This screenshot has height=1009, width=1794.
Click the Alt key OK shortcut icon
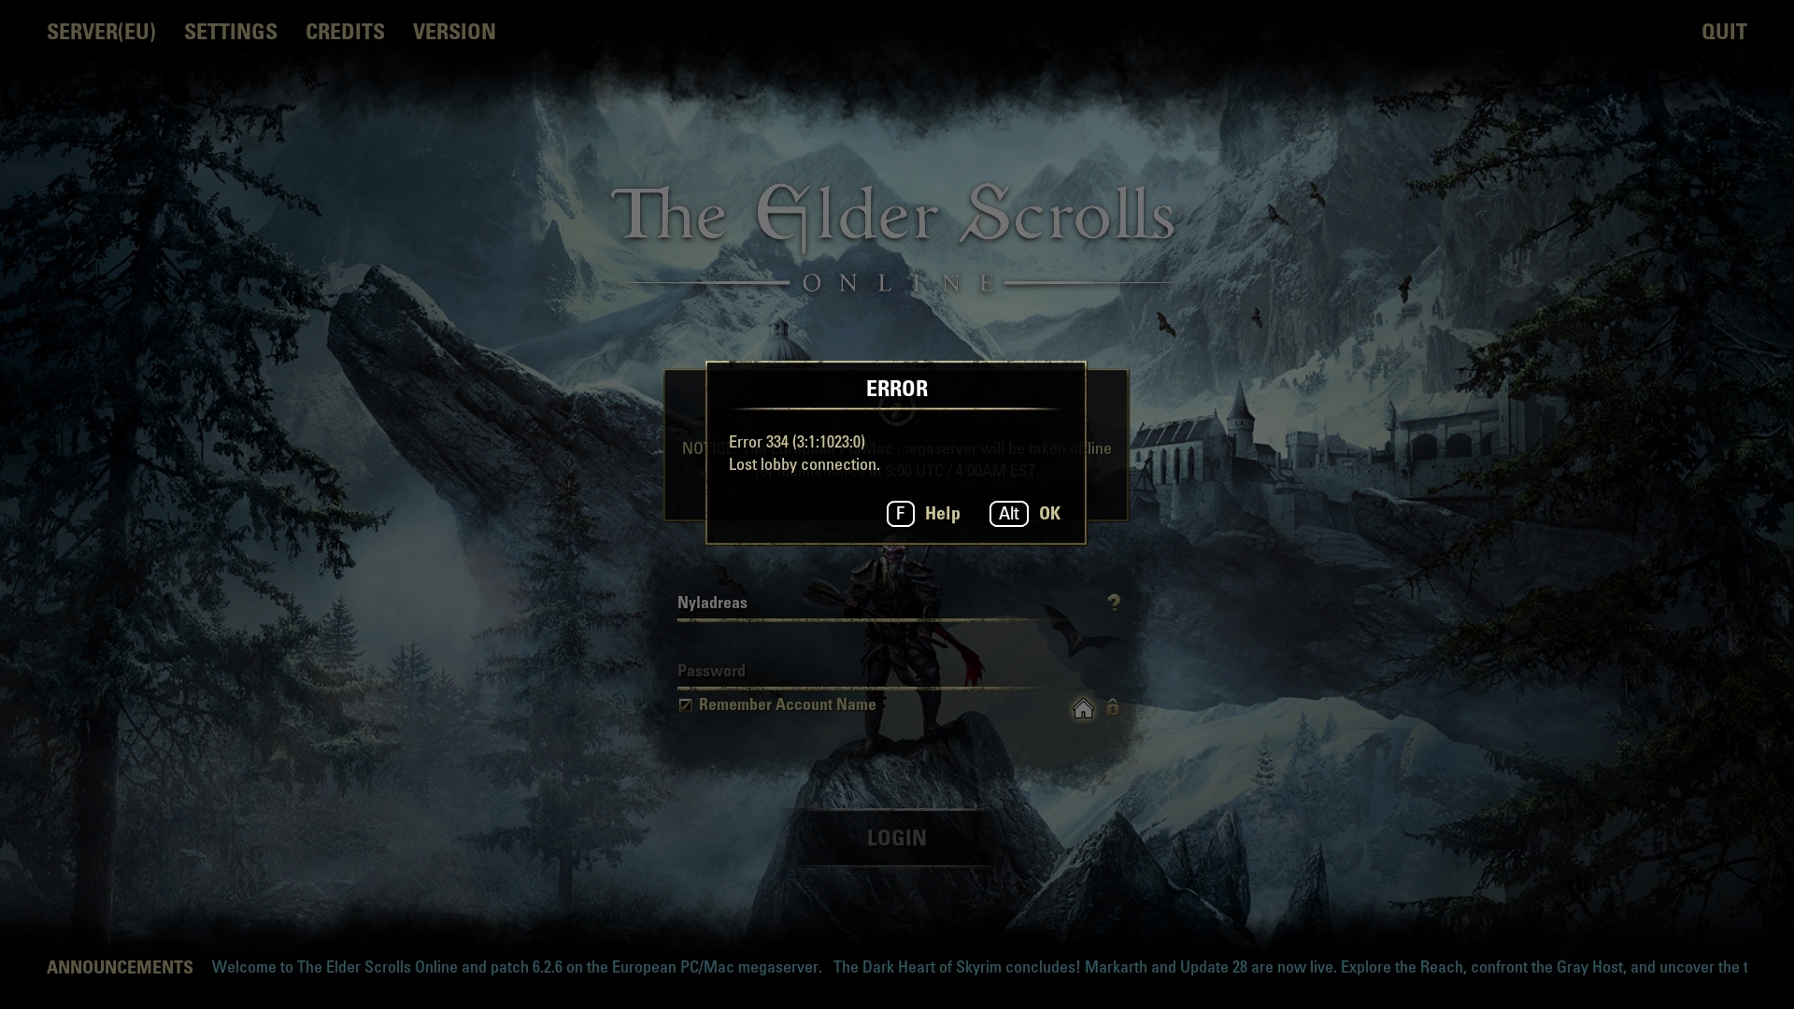[x=1008, y=514]
